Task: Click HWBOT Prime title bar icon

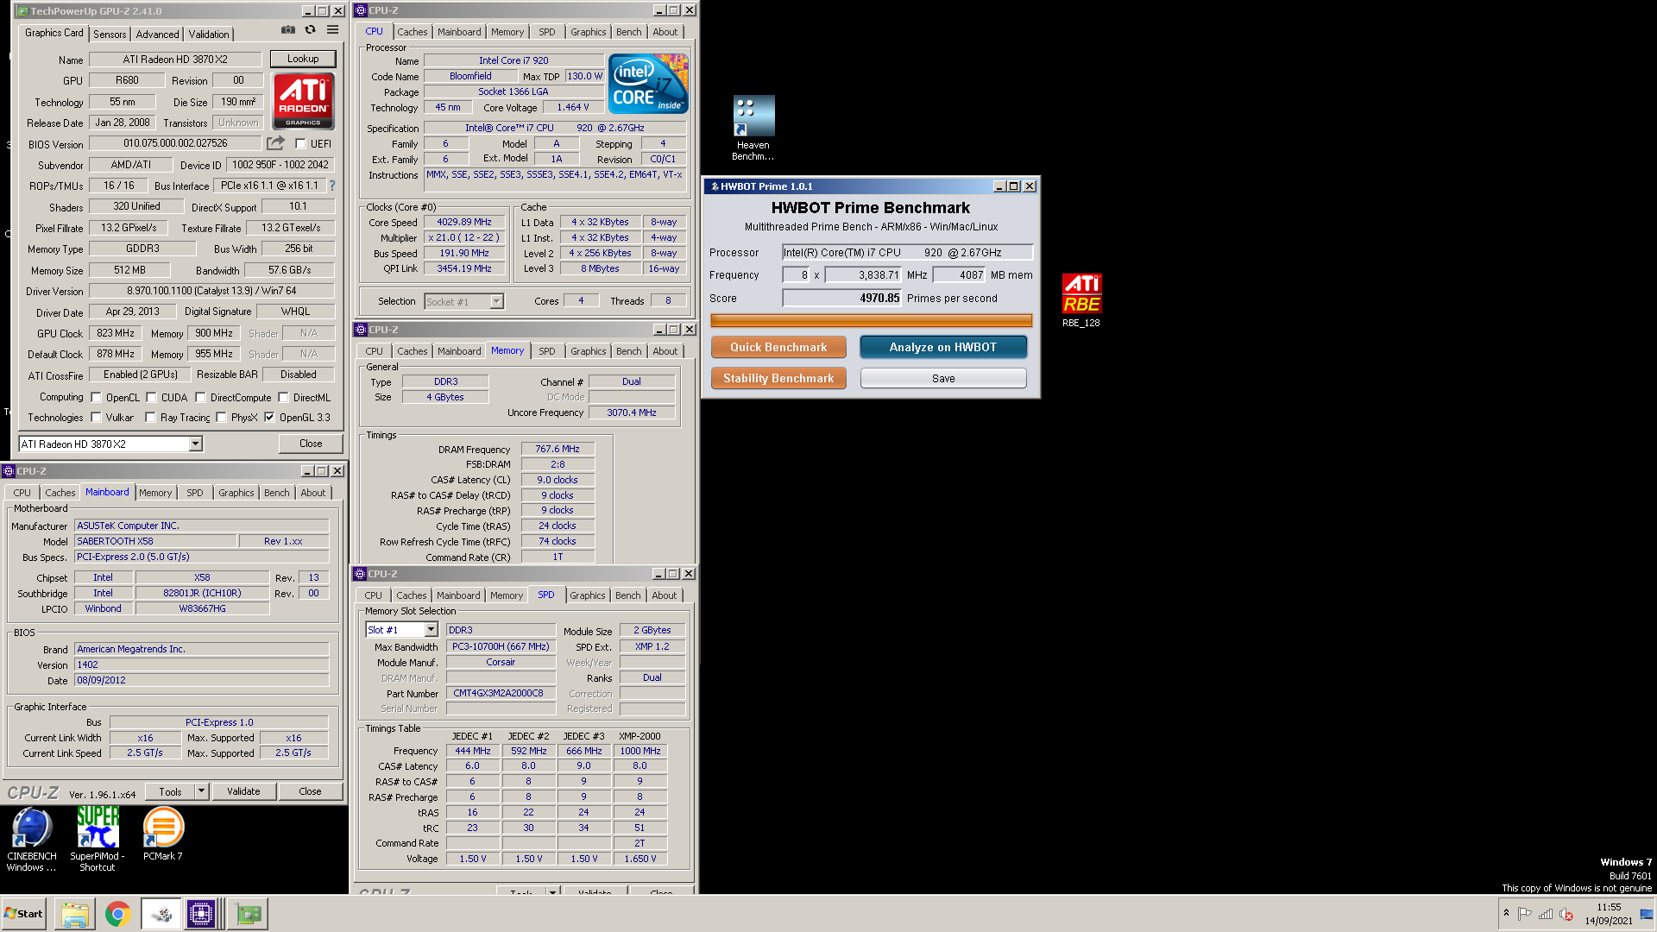Action: click(715, 186)
